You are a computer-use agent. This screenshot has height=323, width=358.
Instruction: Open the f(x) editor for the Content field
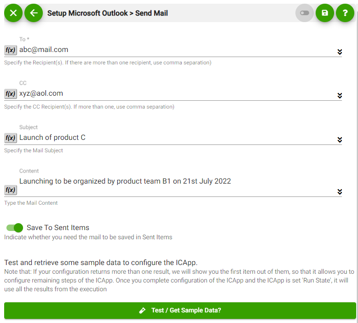point(11,190)
